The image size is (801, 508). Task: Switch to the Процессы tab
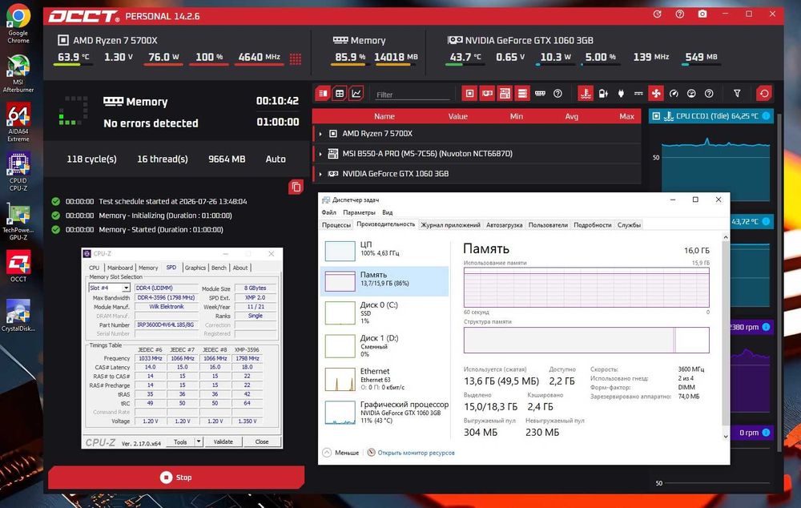[x=336, y=225]
